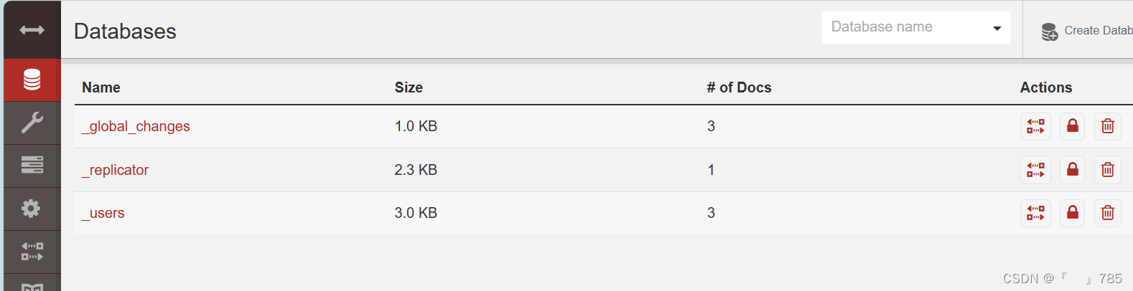
Task: Open the _global_changes database link
Action: [x=136, y=126]
